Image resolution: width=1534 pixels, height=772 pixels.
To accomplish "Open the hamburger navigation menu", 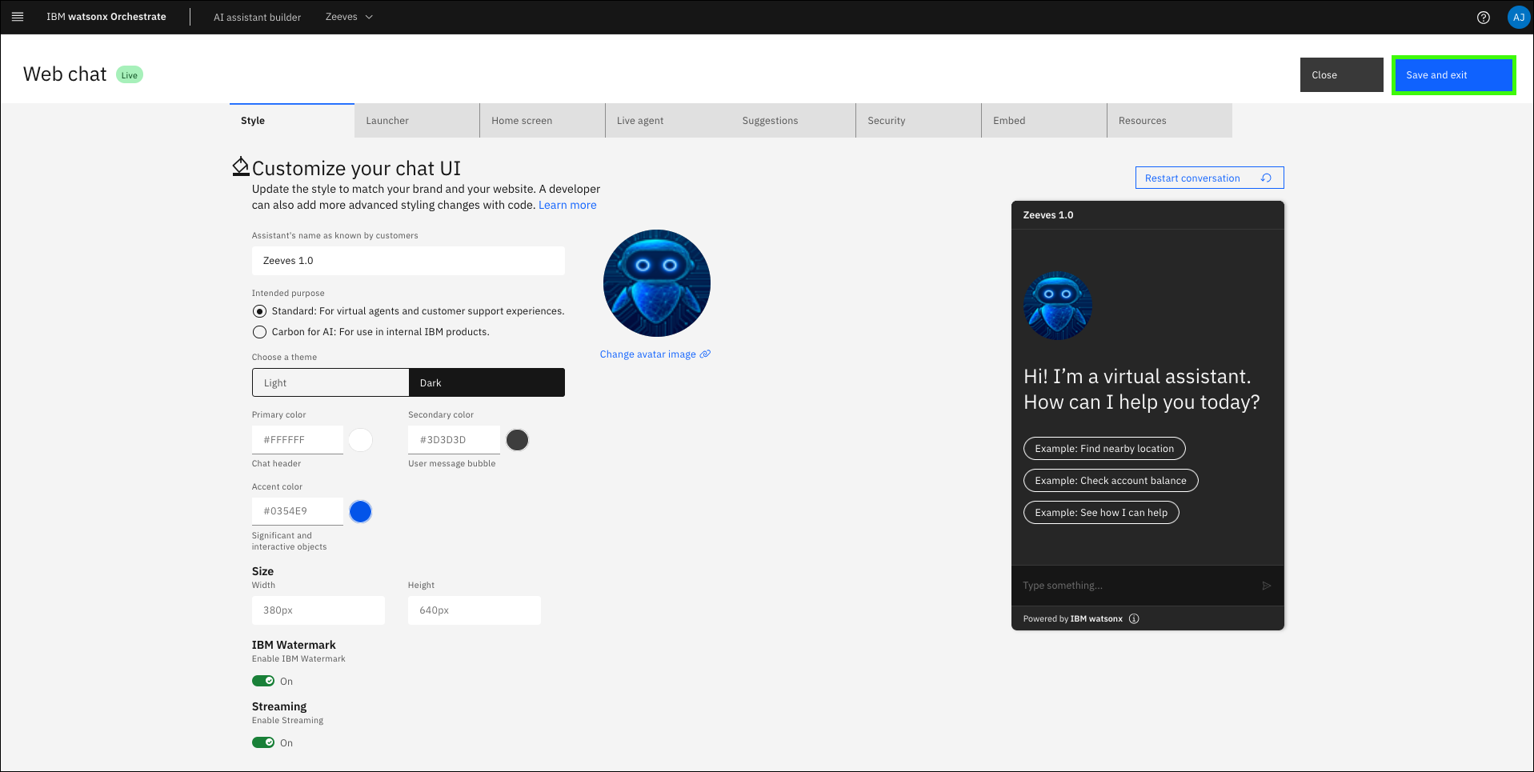I will pos(18,17).
